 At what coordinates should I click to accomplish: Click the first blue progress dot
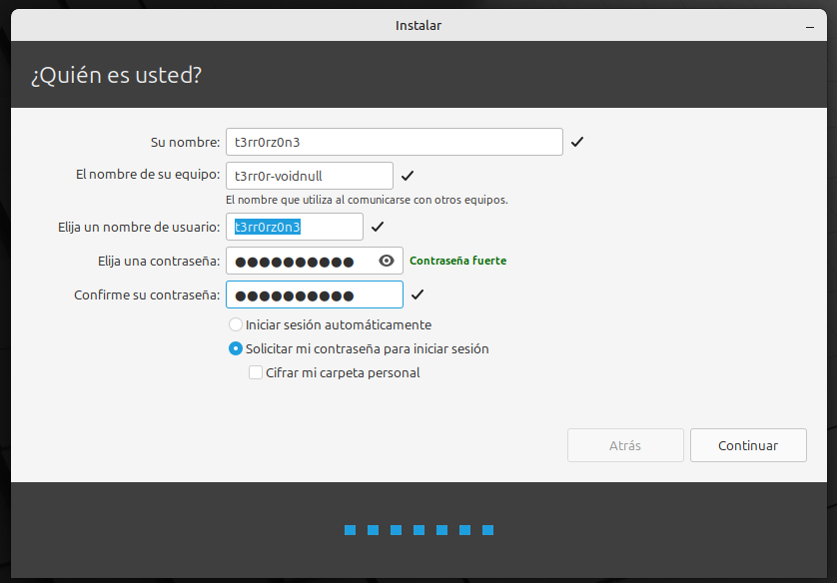click(351, 530)
